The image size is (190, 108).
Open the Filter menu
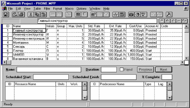tap(47, 9)
